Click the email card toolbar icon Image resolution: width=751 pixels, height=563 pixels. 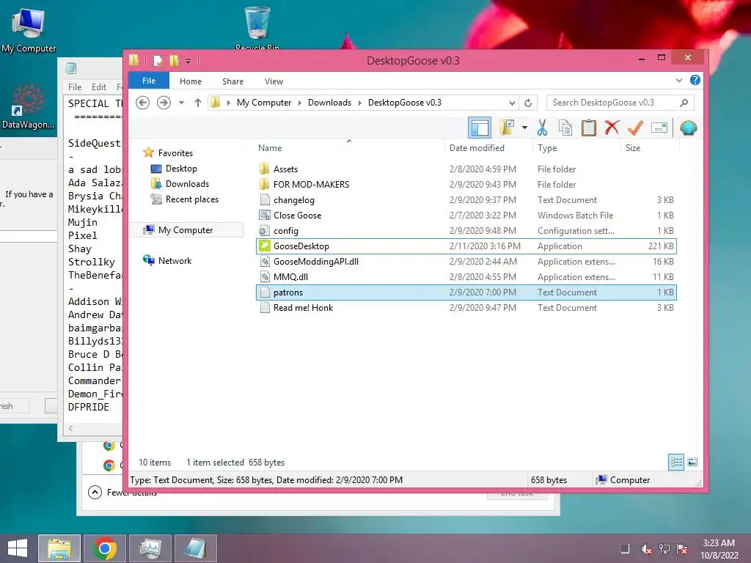pos(659,128)
